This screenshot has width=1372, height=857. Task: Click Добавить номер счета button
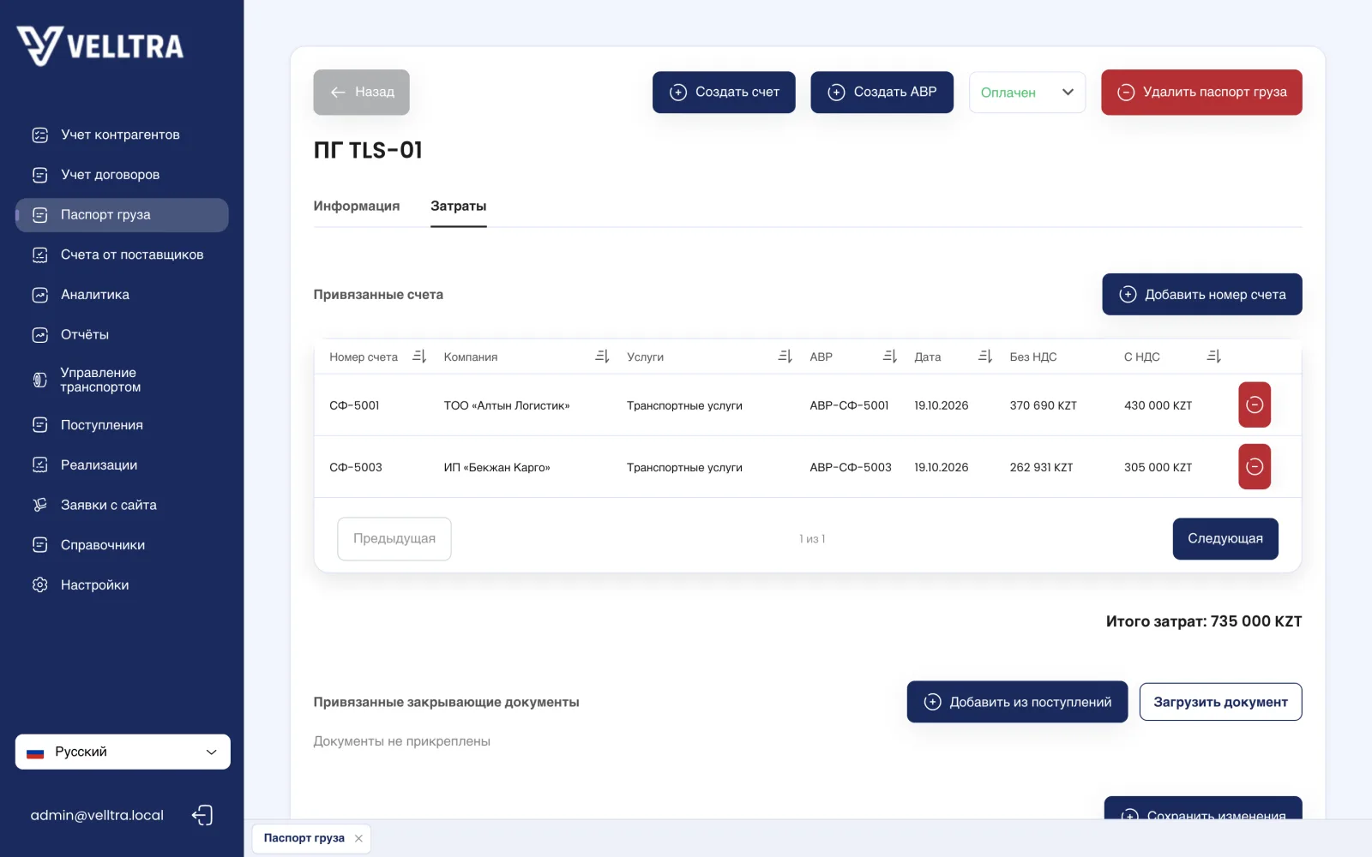1202,294
